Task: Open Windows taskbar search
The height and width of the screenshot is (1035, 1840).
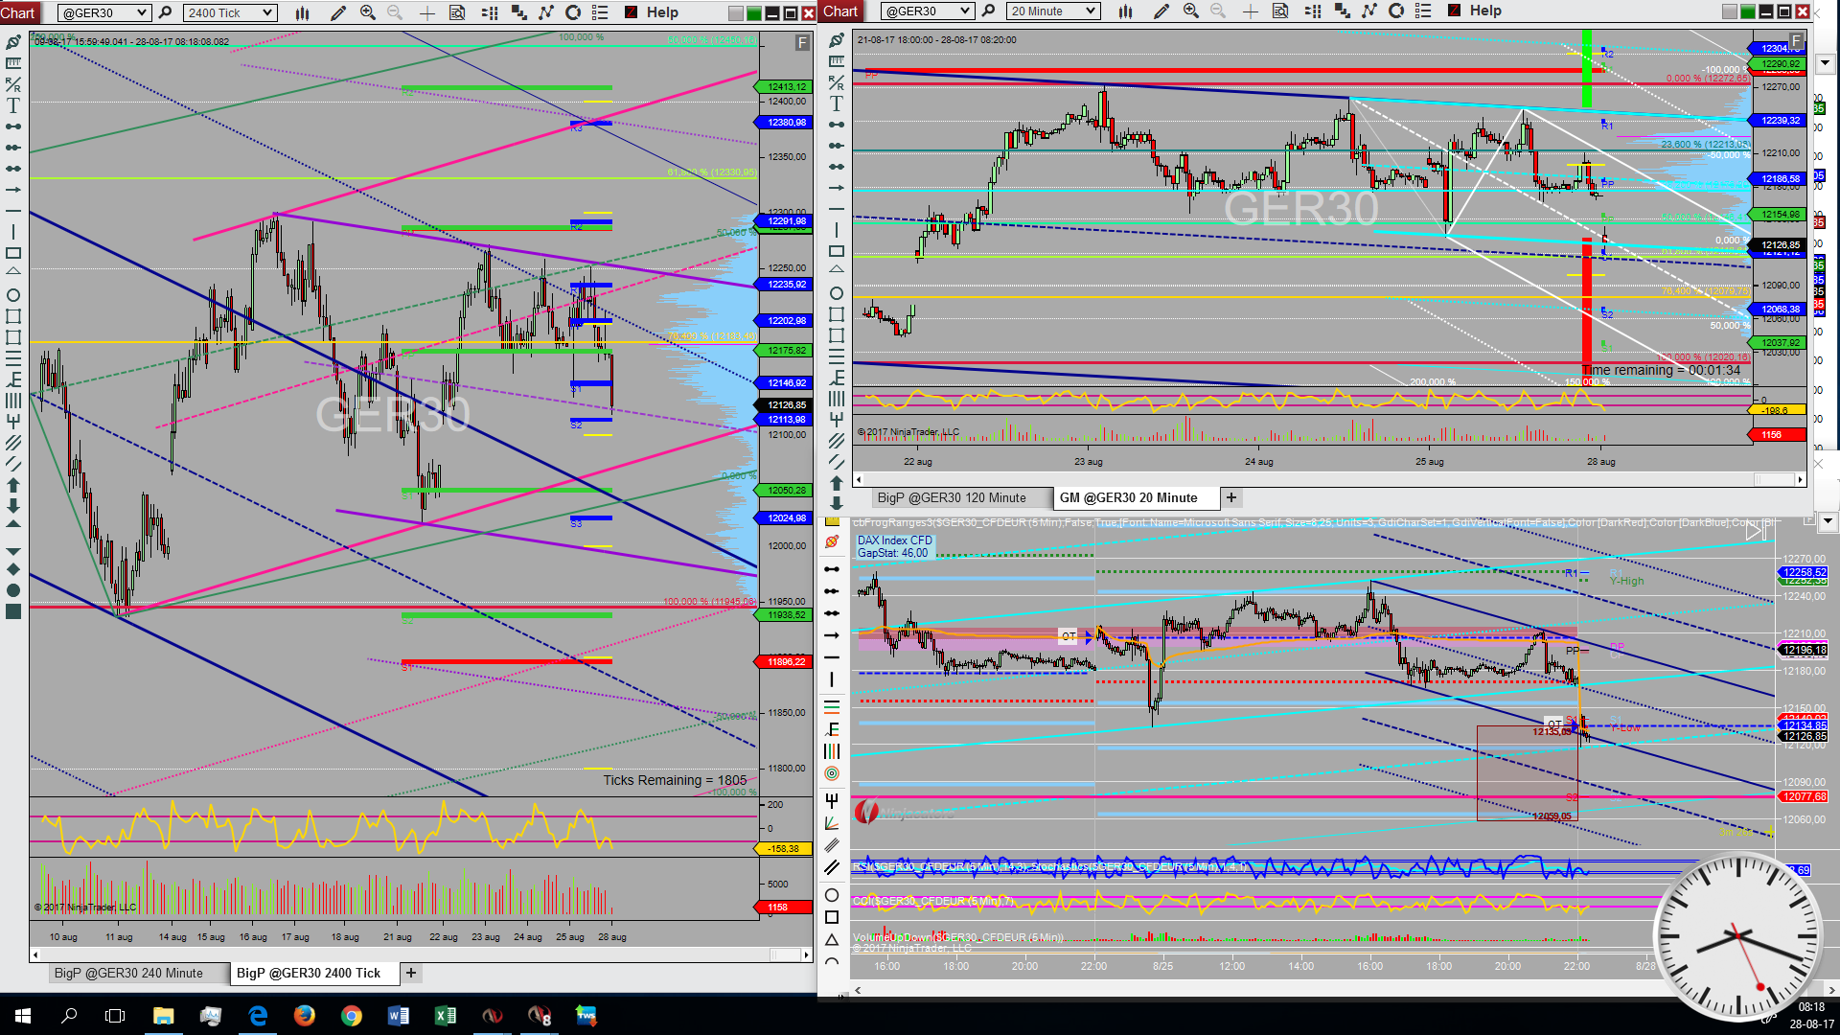Action: 69,1016
